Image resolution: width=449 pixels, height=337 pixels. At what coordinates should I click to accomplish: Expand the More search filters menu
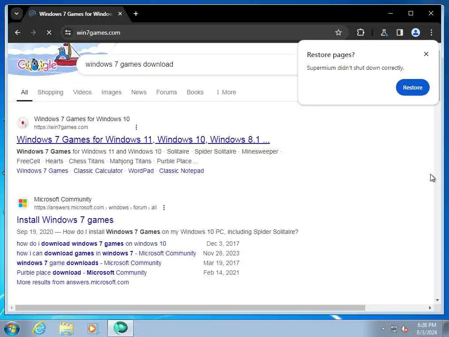[226, 92]
